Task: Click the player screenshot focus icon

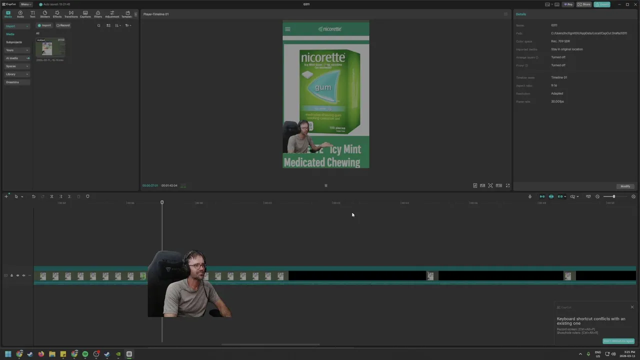Action: point(490,185)
